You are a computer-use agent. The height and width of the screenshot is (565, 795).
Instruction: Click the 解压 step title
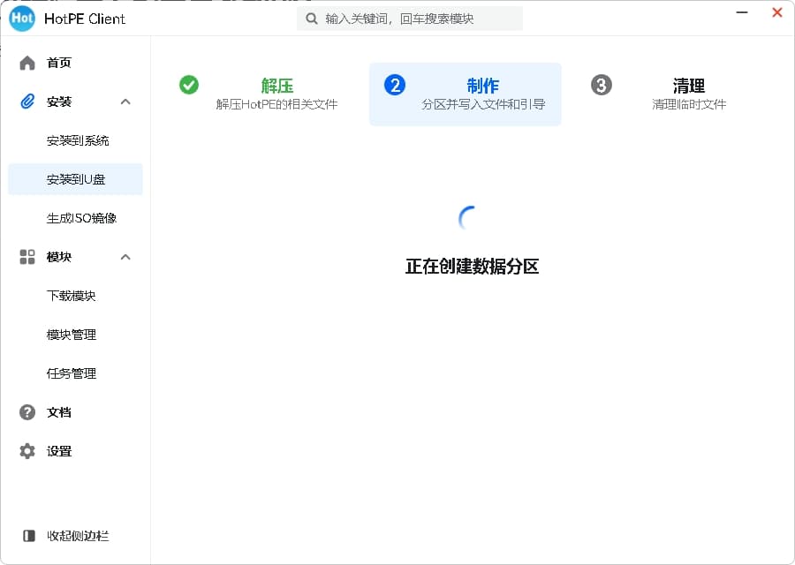[277, 86]
